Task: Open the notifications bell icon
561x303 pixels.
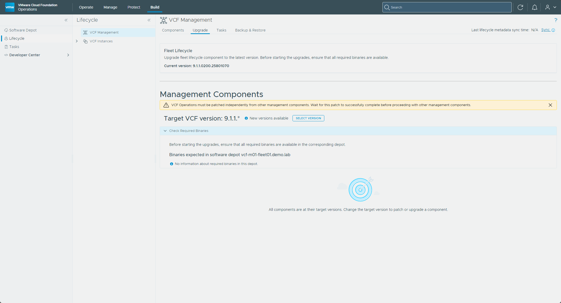Action: (x=535, y=7)
